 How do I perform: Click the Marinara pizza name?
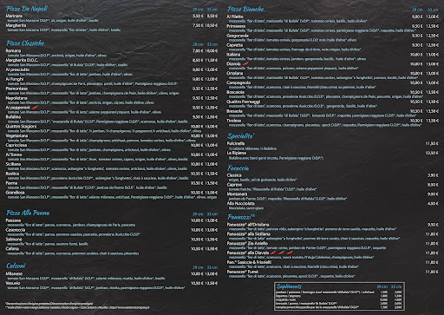click(14, 16)
